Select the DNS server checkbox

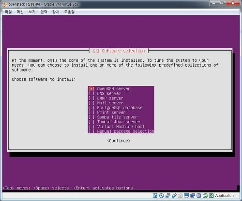pyautogui.click(x=91, y=94)
